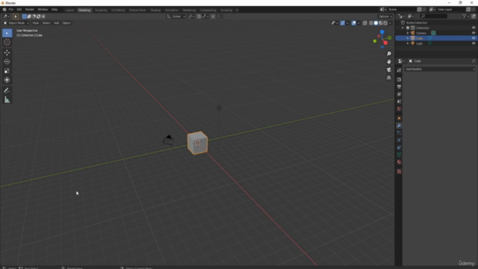Open the Texture properties tab

click(399, 171)
